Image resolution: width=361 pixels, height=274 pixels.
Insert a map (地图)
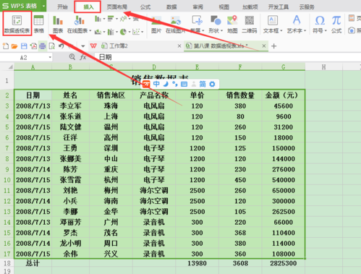click(232, 24)
